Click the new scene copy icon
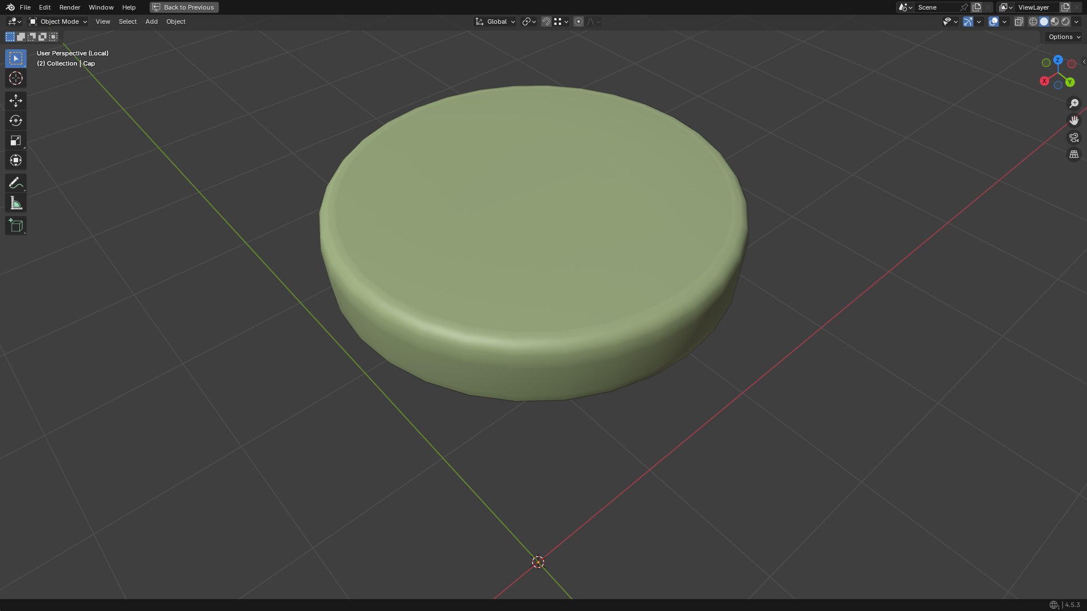The height and width of the screenshot is (611, 1087). (x=977, y=7)
